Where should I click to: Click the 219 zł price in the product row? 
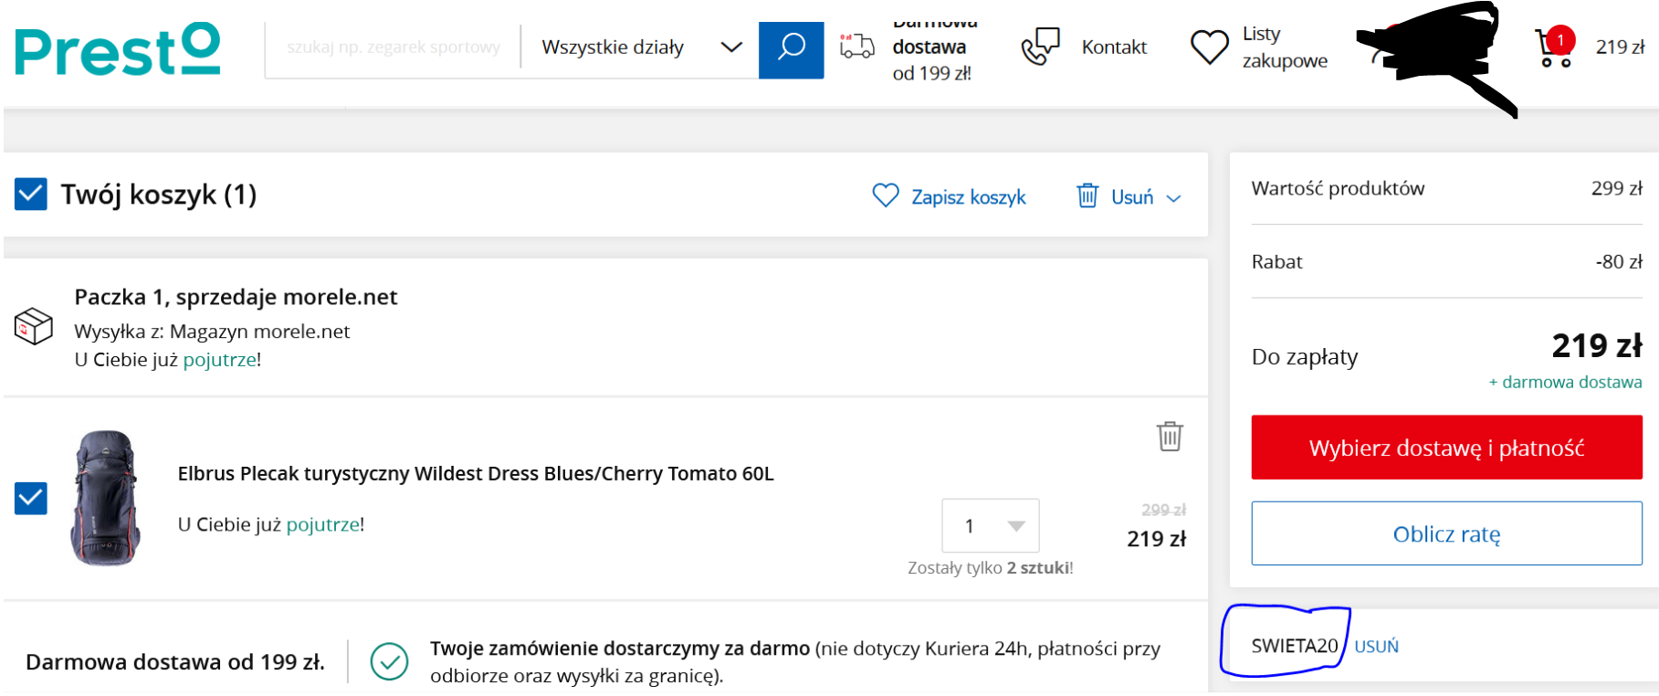pos(1157,539)
